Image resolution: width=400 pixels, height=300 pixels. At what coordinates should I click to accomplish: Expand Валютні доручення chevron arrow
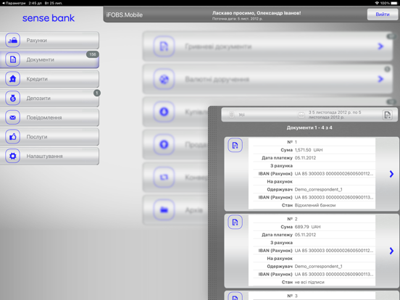pyautogui.click(x=380, y=79)
